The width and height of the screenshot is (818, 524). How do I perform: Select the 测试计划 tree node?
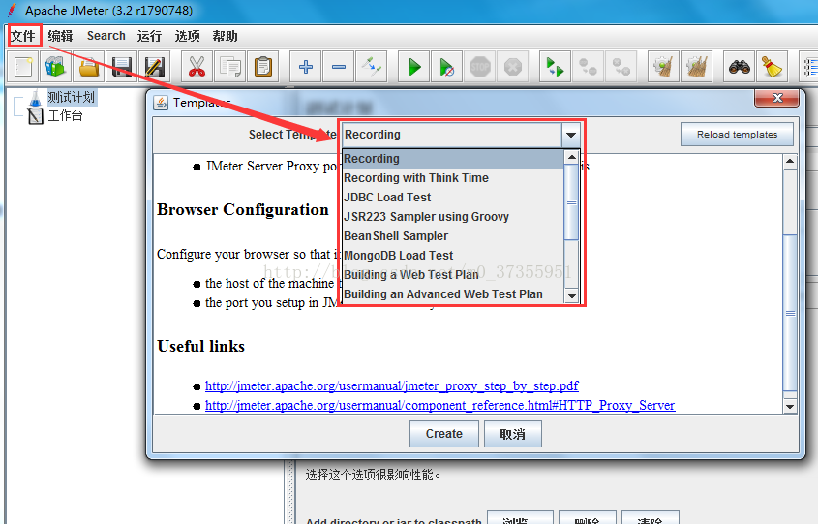tap(71, 97)
